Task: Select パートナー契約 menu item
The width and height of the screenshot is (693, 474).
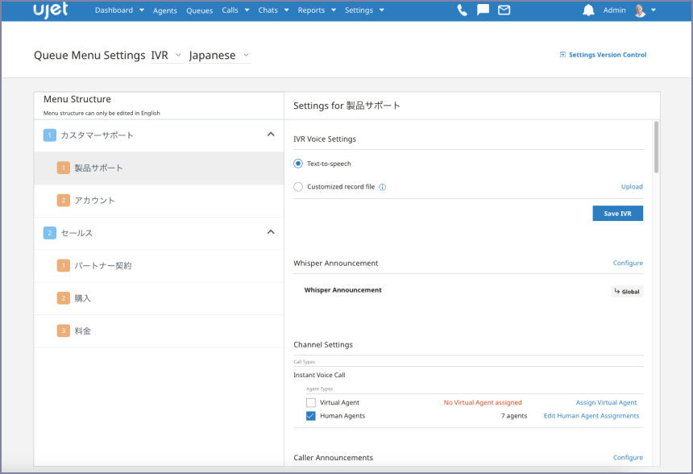Action: point(159,266)
